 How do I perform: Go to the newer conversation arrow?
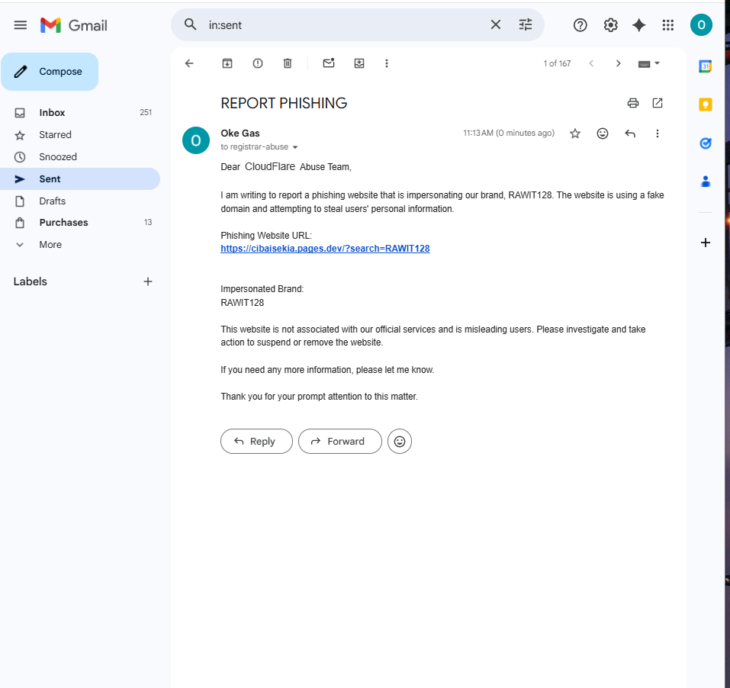591,63
